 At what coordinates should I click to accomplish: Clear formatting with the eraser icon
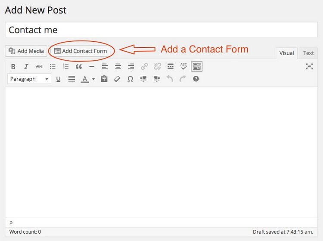pyautogui.click(x=117, y=79)
